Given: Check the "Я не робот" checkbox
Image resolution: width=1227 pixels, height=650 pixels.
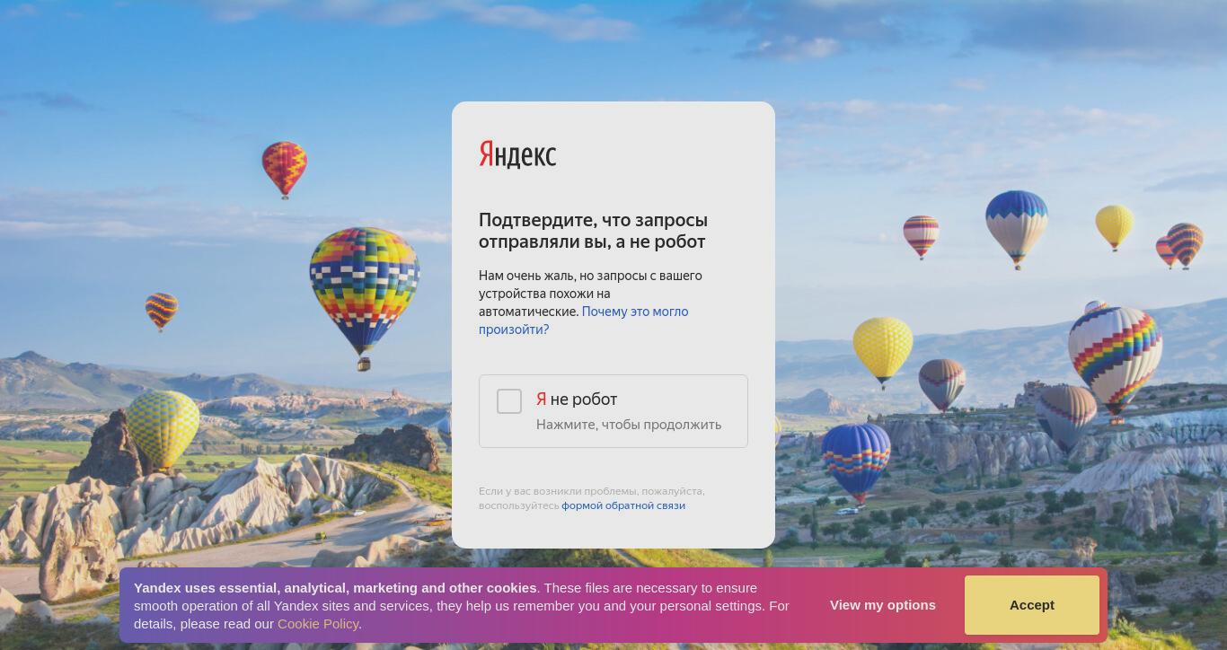Looking at the screenshot, I should (509, 401).
